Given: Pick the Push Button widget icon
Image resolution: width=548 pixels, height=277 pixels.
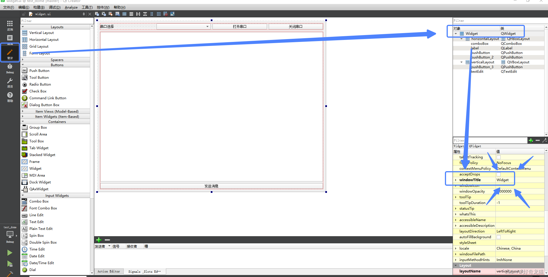Looking at the screenshot, I should pos(25,70).
